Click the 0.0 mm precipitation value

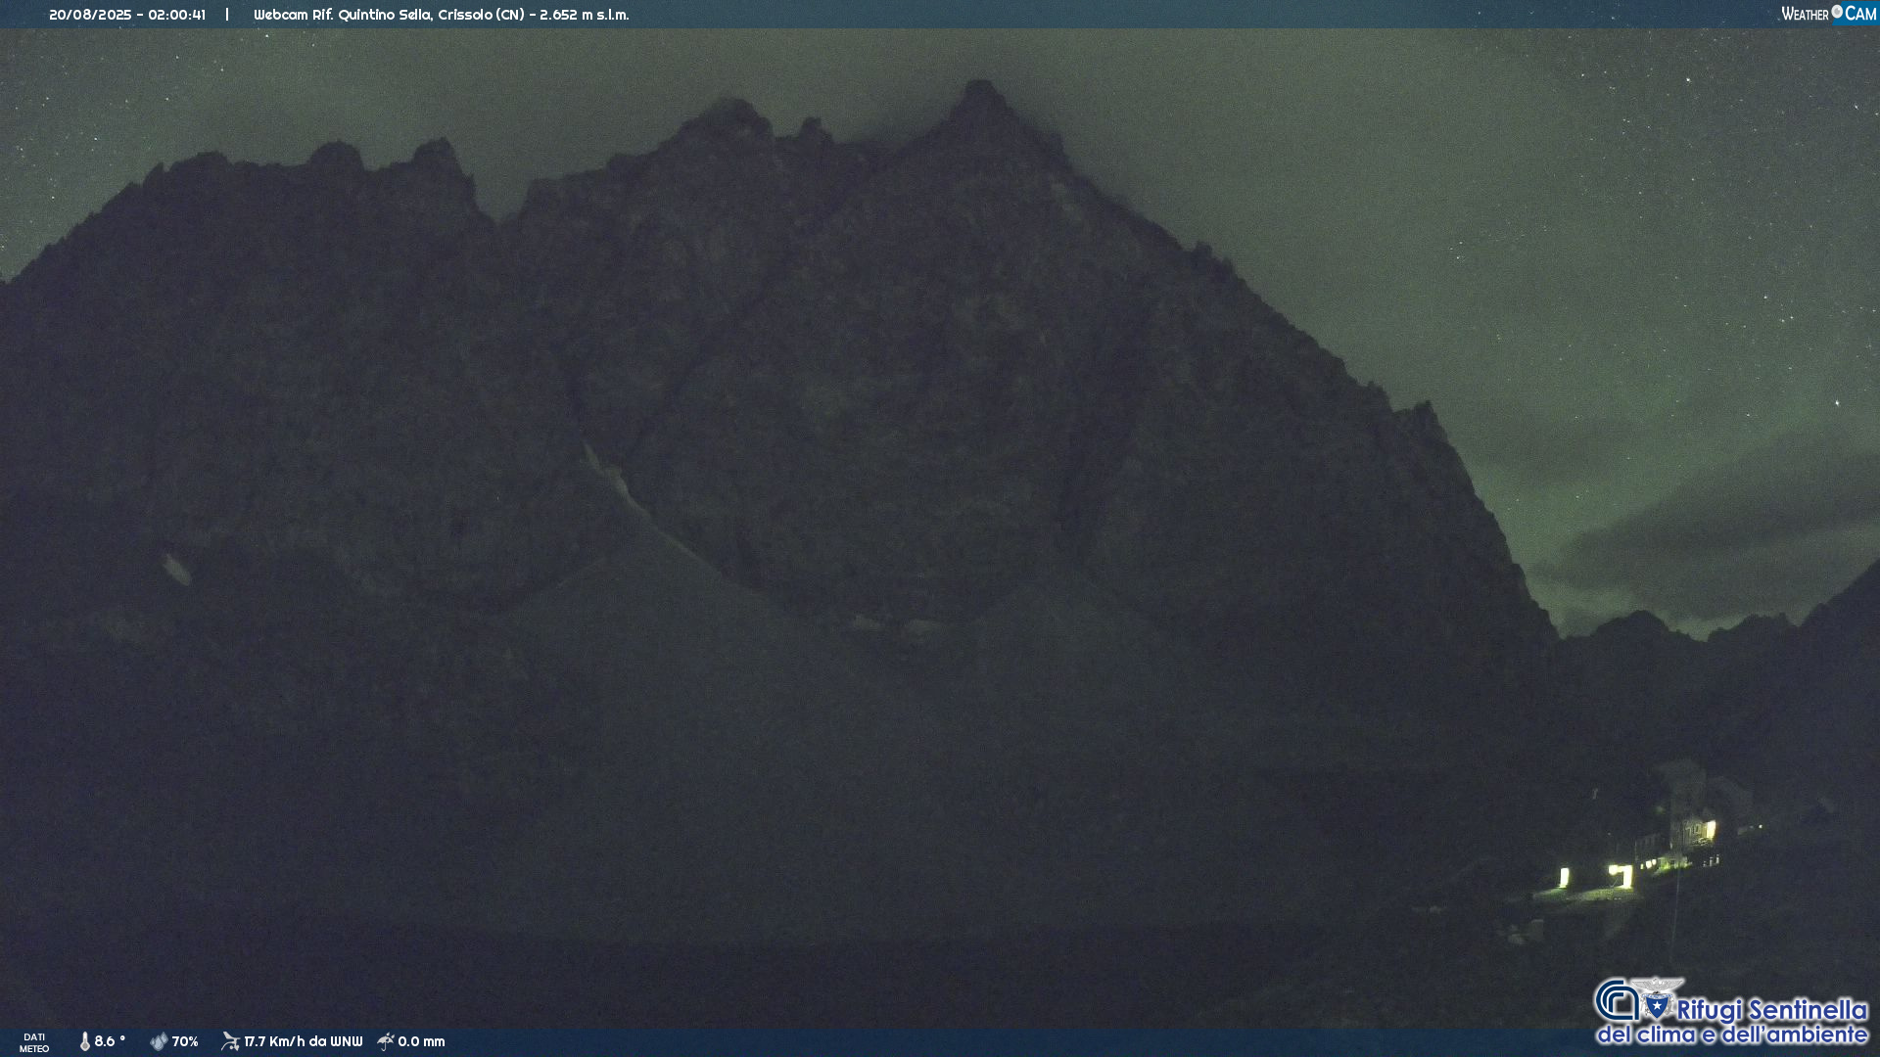coord(421,1042)
